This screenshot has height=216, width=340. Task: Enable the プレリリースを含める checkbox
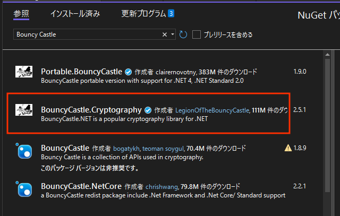pos(197,34)
